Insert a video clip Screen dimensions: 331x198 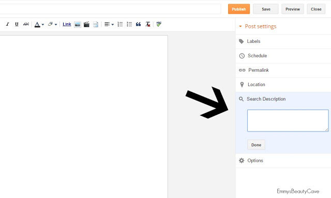pyautogui.click(x=86, y=24)
